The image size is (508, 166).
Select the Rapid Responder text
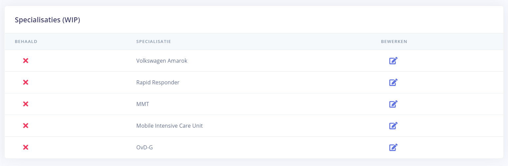tap(158, 82)
